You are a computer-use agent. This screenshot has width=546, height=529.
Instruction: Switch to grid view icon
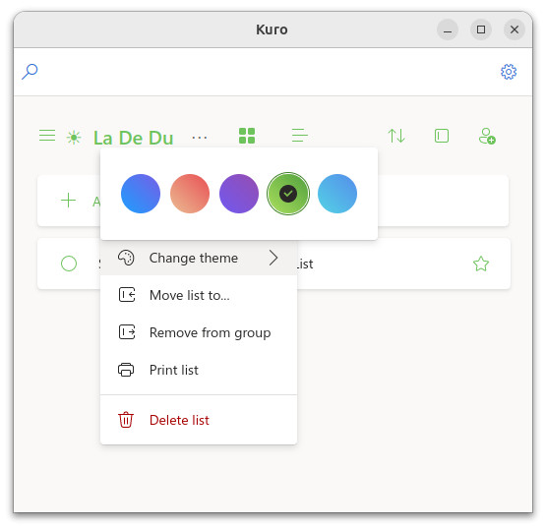(247, 136)
